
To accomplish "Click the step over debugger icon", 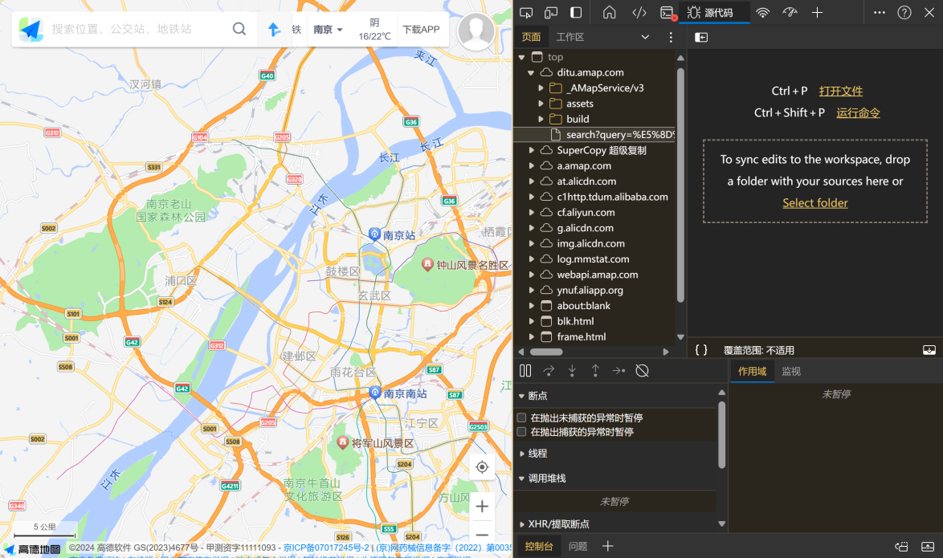I will [x=549, y=371].
